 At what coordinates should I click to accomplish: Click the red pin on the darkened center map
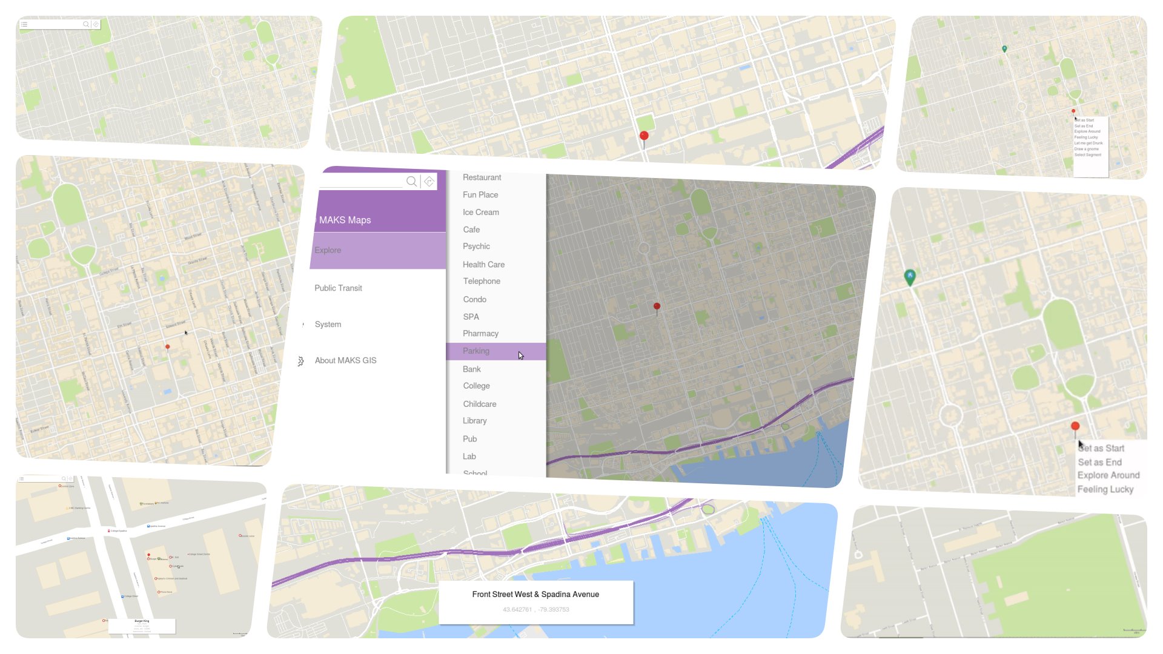(657, 306)
